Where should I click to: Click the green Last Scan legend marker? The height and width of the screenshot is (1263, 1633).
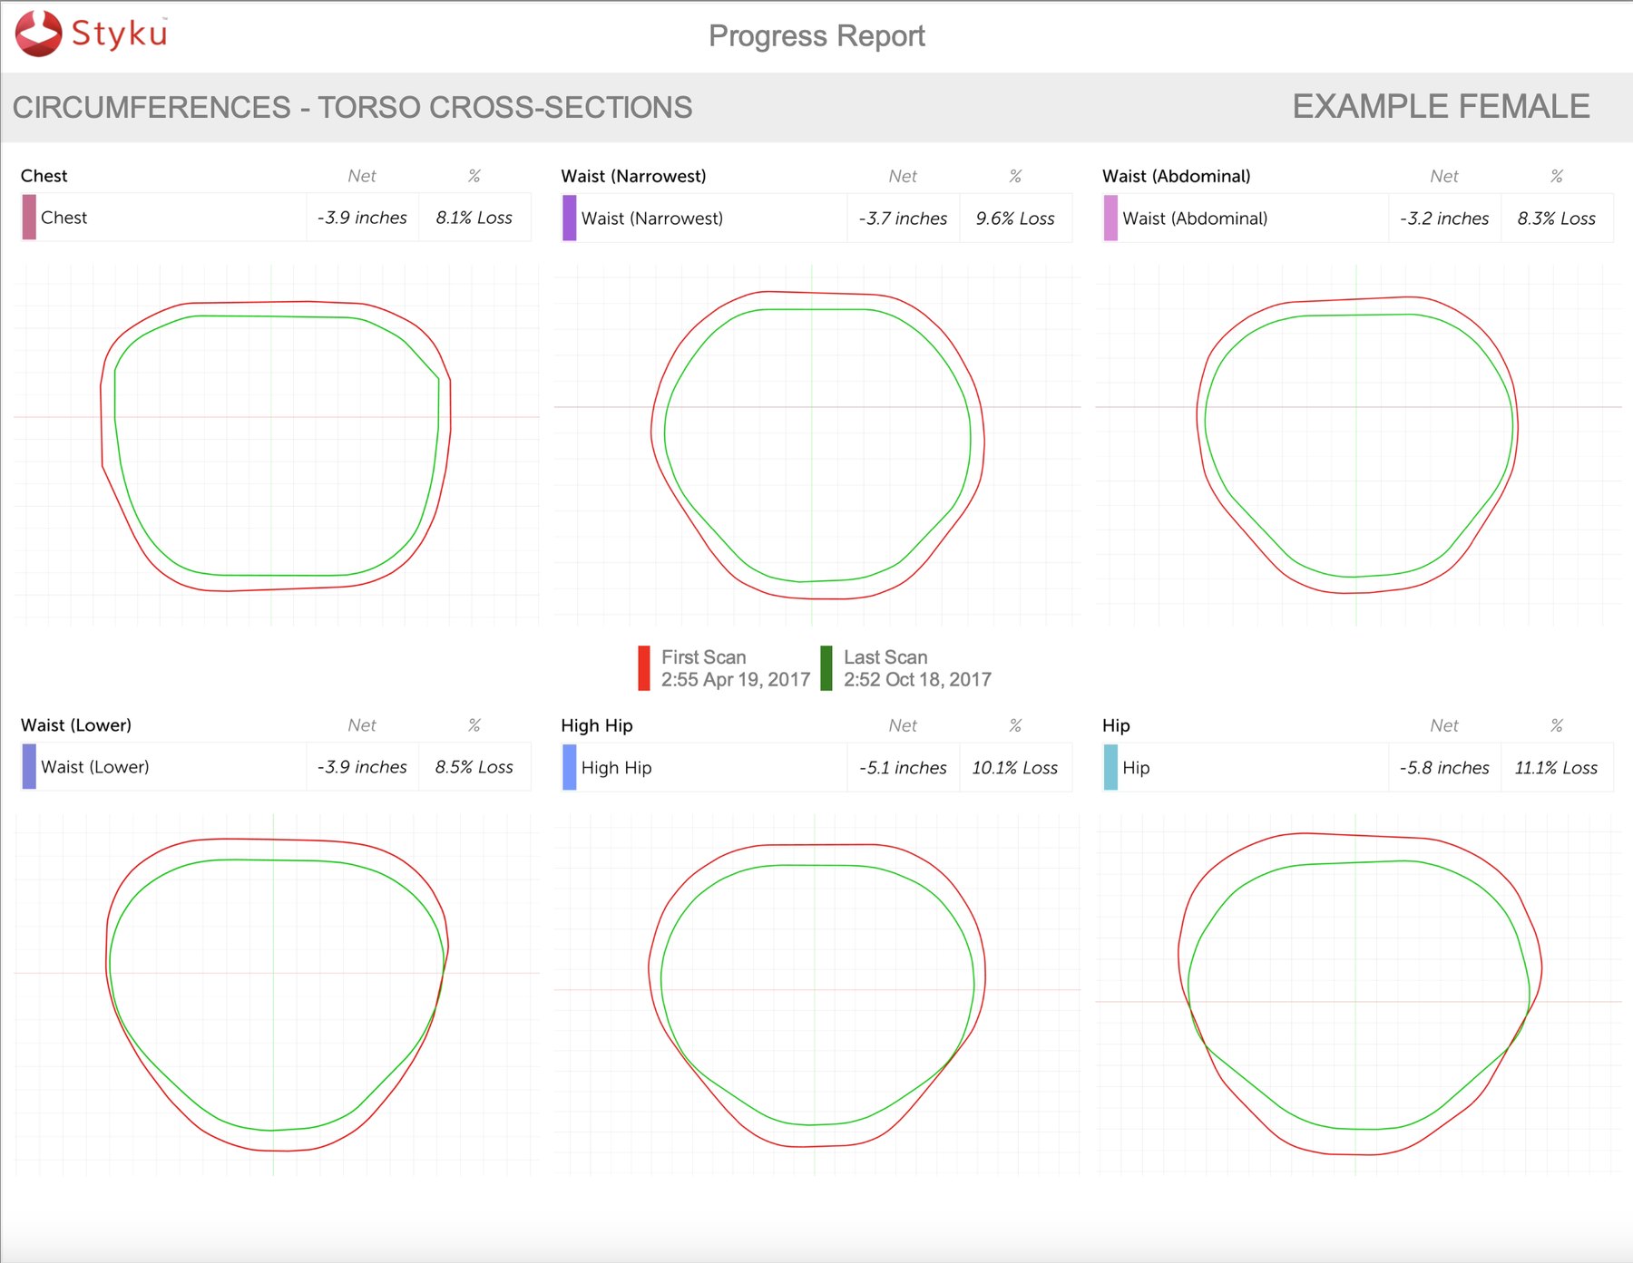coord(826,668)
